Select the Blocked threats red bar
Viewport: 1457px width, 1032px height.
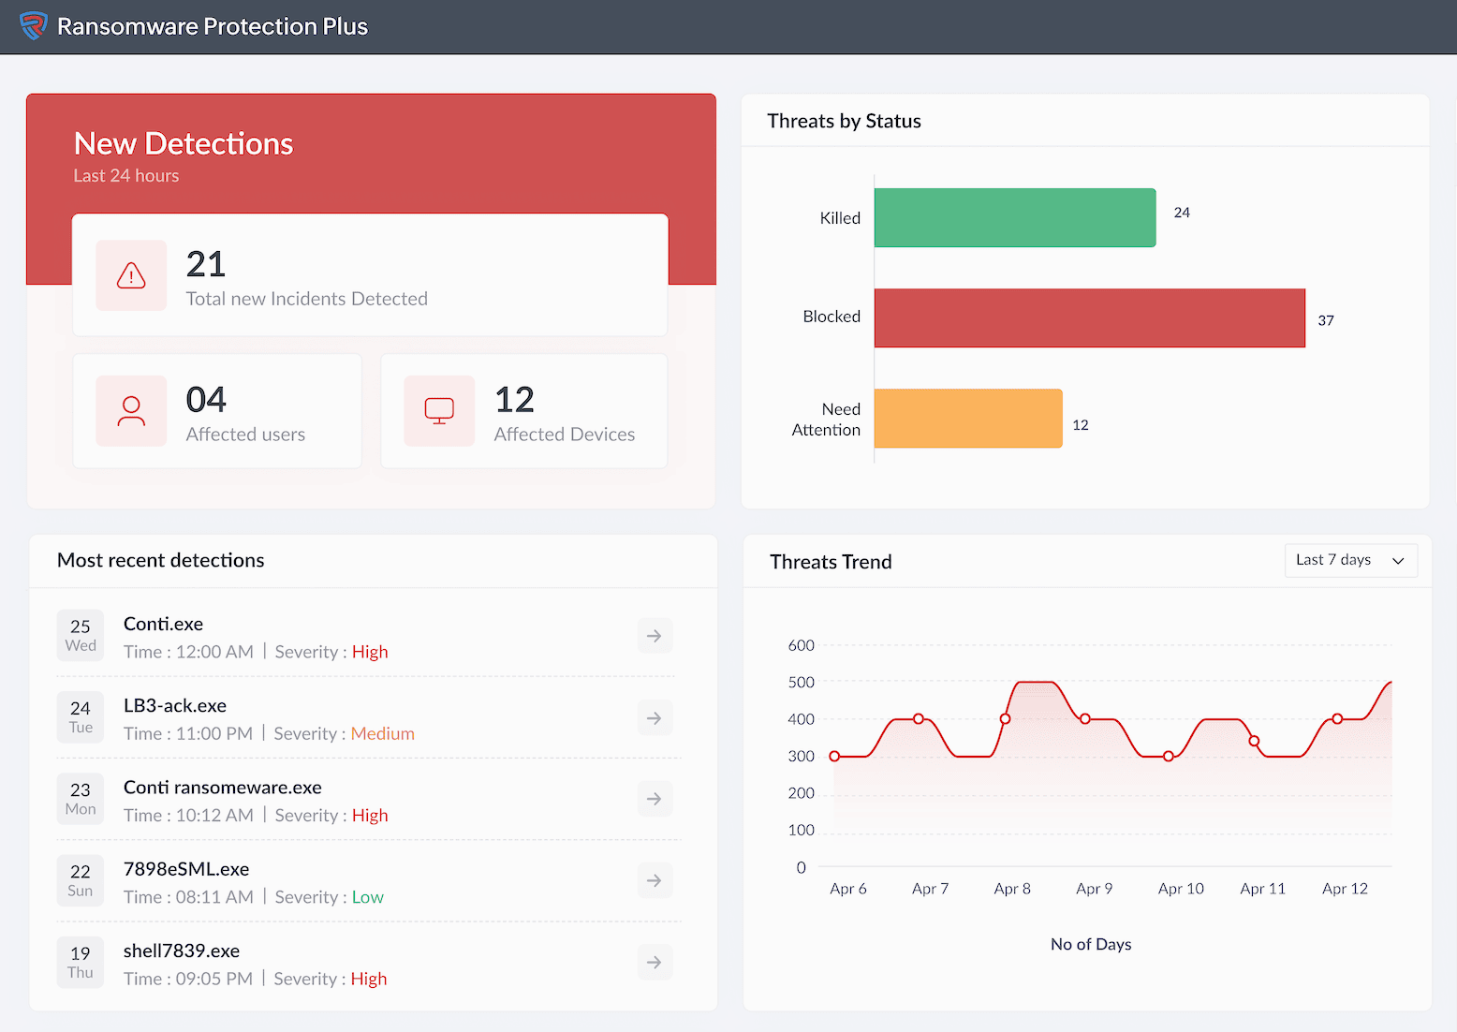click(x=1088, y=317)
